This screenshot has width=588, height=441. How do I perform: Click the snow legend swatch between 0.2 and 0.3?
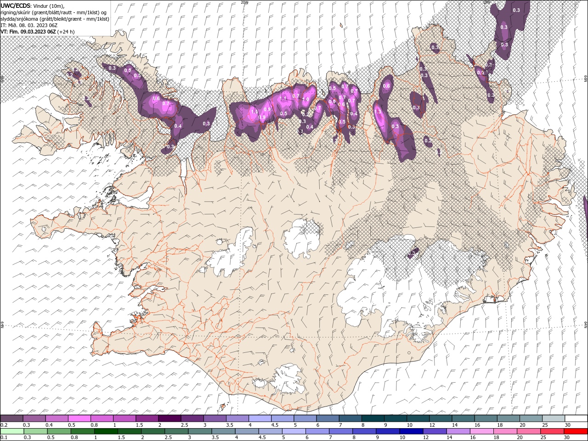click(x=12, y=418)
